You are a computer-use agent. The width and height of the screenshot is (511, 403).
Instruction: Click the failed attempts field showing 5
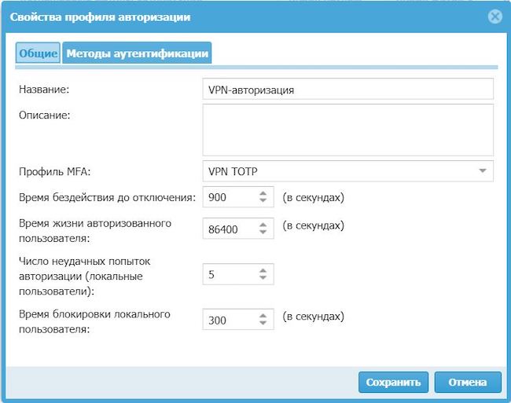(x=228, y=274)
